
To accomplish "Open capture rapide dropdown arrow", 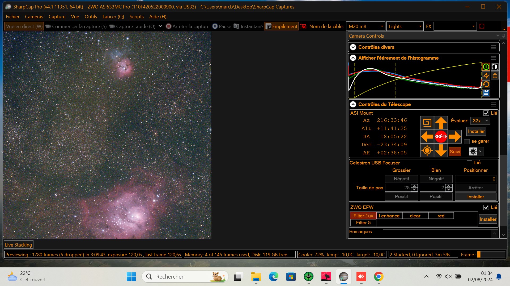I will (160, 26).
